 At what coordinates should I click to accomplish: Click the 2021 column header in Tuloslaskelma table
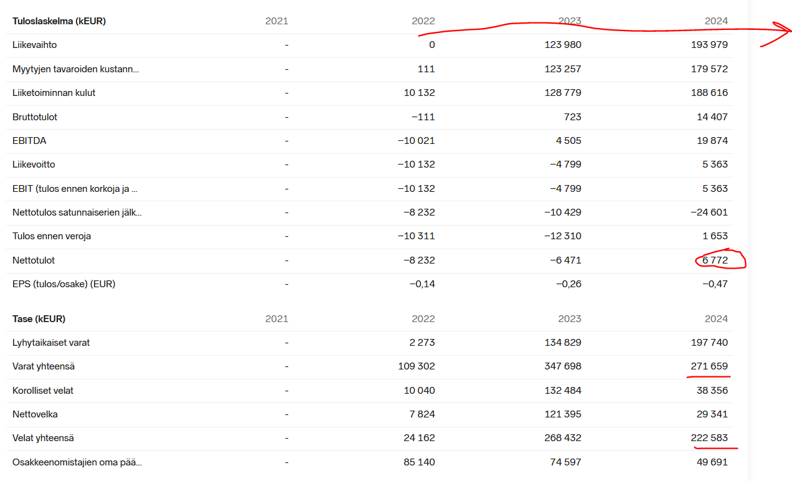tap(276, 21)
